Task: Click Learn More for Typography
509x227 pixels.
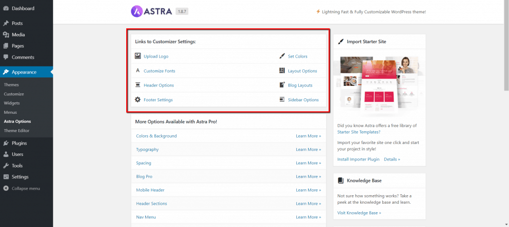Action: 308,150
